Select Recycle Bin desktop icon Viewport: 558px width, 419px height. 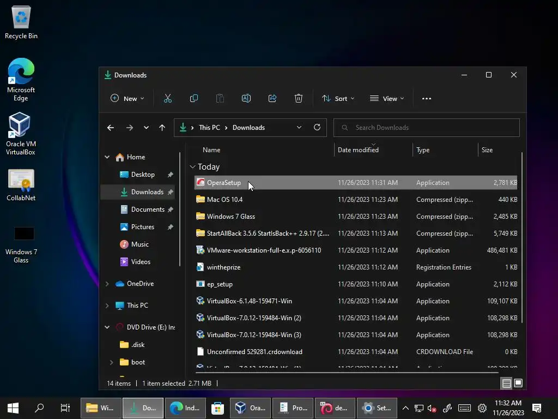click(21, 22)
